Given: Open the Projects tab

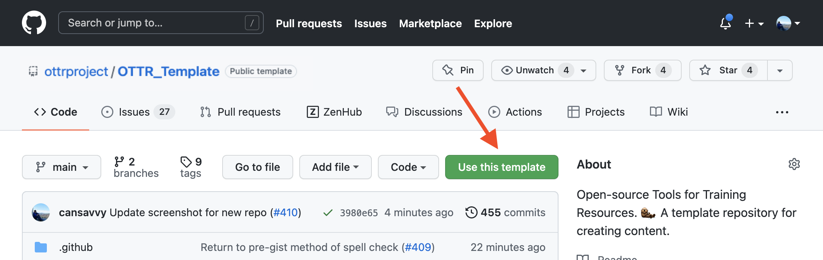Looking at the screenshot, I should [x=596, y=112].
